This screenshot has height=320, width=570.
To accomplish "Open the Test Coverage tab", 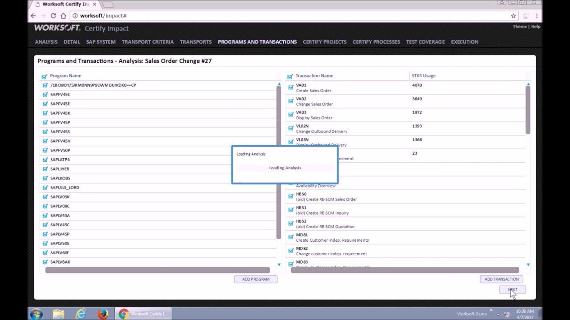I will coord(425,42).
